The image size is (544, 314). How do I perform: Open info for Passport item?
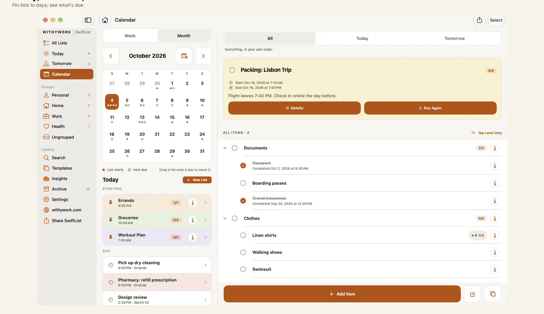(495, 166)
